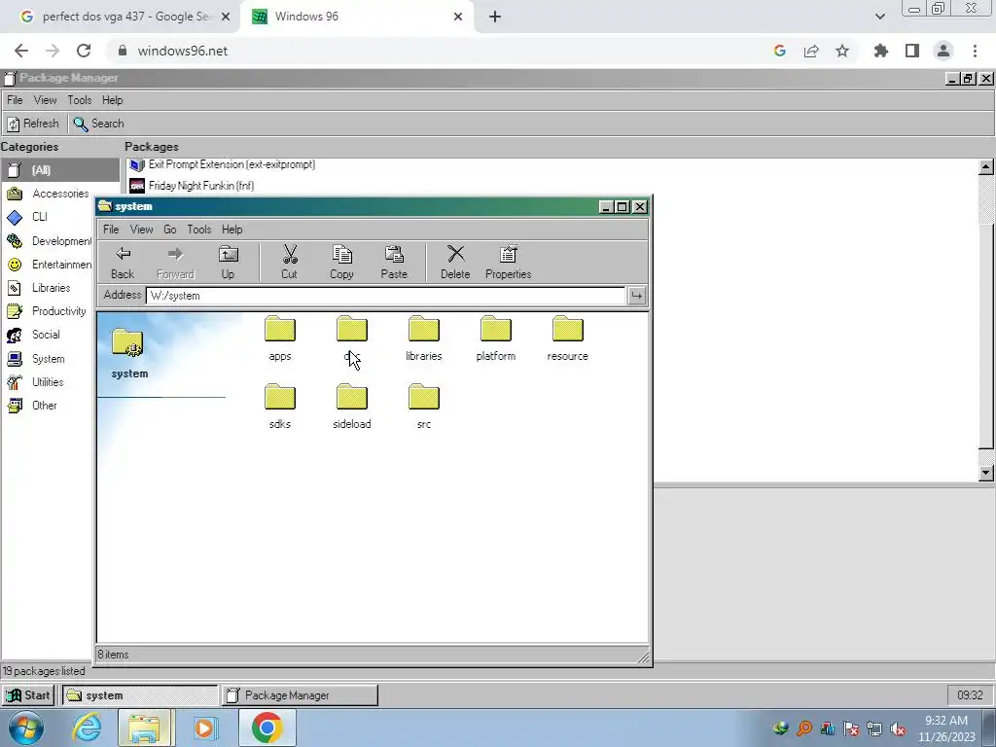Click the packages list scroll down arrow
Image resolution: width=996 pixels, height=747 pixels.
coord(986,472)
